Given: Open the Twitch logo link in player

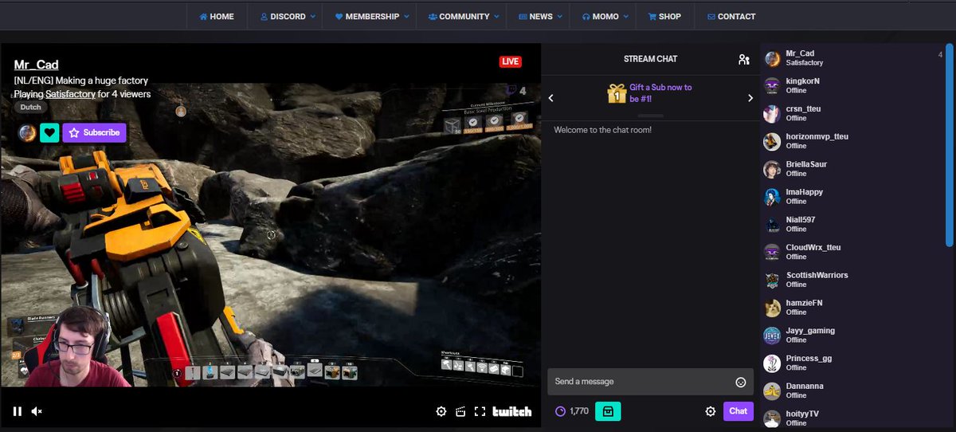Looking at the screenshot, I should [x=512, y=411].
